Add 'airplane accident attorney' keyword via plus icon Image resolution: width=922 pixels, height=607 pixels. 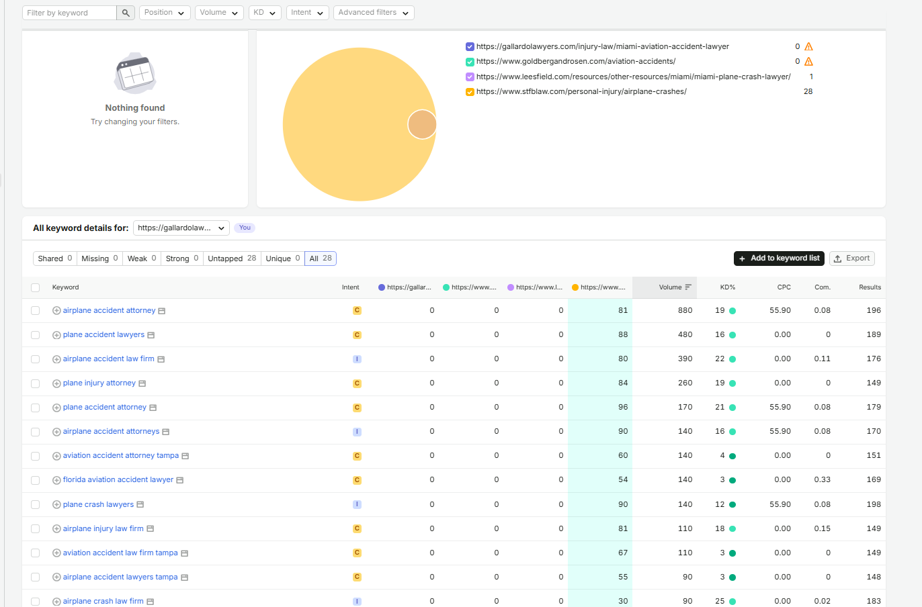coord(56,311)
